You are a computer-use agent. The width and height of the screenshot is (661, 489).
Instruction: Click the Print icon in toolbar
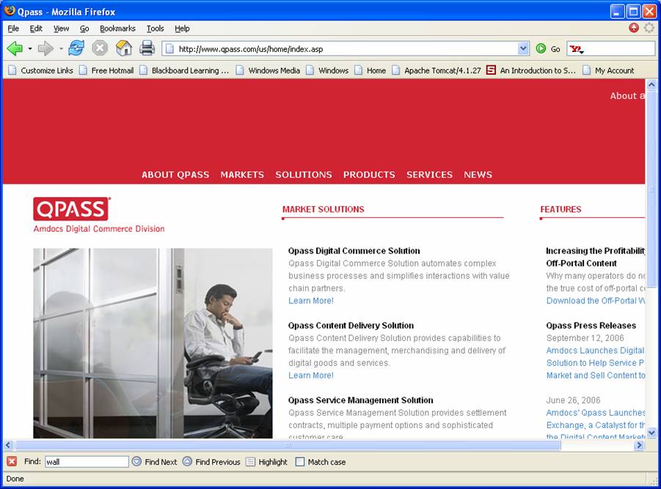pos(147,49)
